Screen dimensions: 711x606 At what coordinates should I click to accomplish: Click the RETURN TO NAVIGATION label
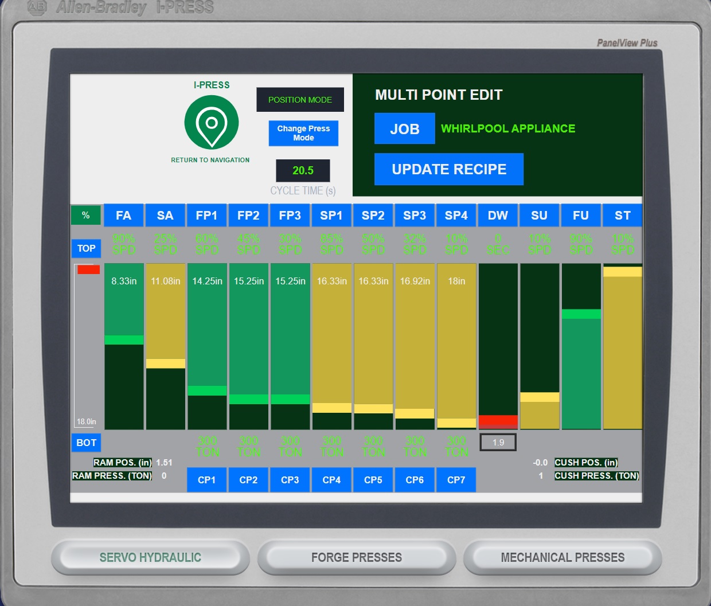(x=210, y=160)
